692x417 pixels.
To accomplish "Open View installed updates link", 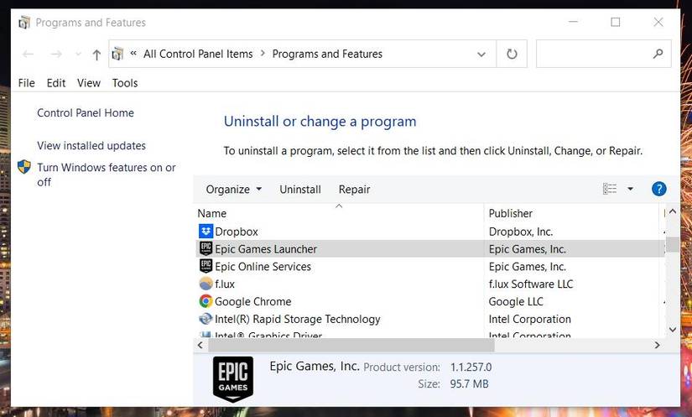I will [91, 146].
